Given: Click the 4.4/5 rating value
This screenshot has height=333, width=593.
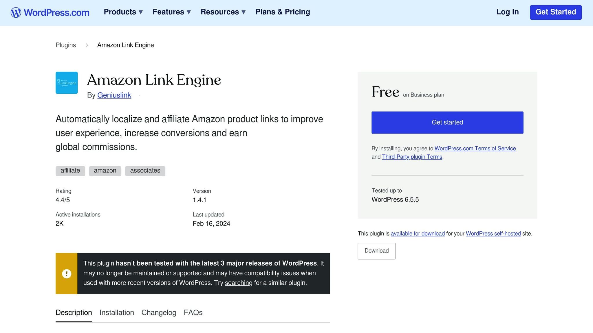Looking at the screenshot, I should (x=63, y=200).
